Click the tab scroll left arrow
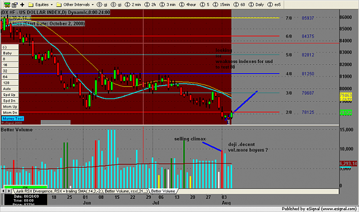Image resolution: width=359 pixels, height=212 pixels. click(3, 191)
